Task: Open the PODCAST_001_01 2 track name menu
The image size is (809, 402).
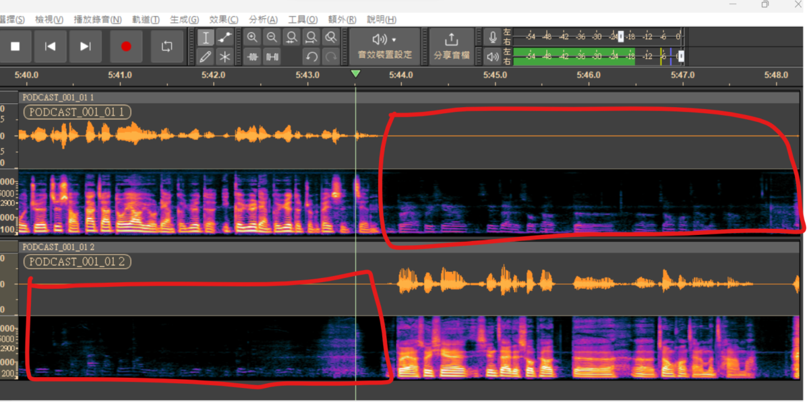Action: [x=78, y=261]
